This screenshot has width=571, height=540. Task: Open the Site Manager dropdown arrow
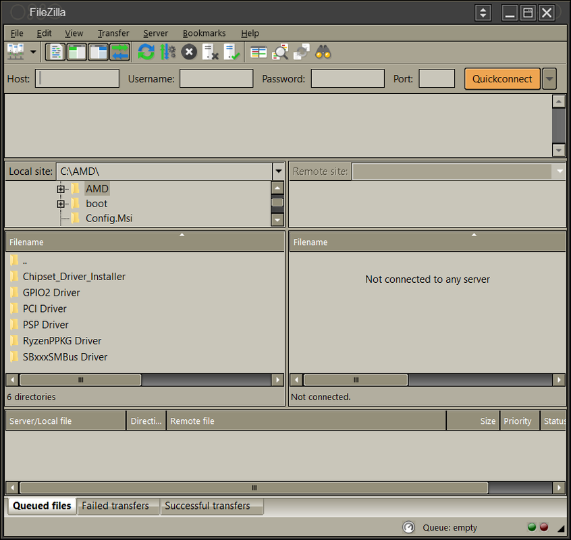[33, 52]
